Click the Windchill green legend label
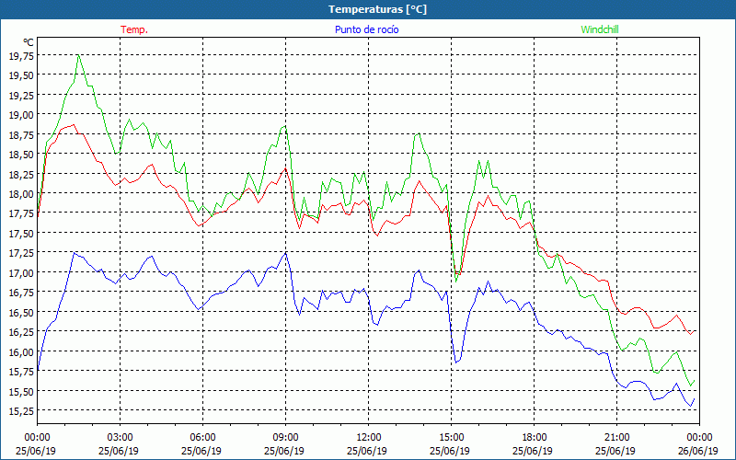The height and width of the screenshot is (460, 736). click(600, 29)
